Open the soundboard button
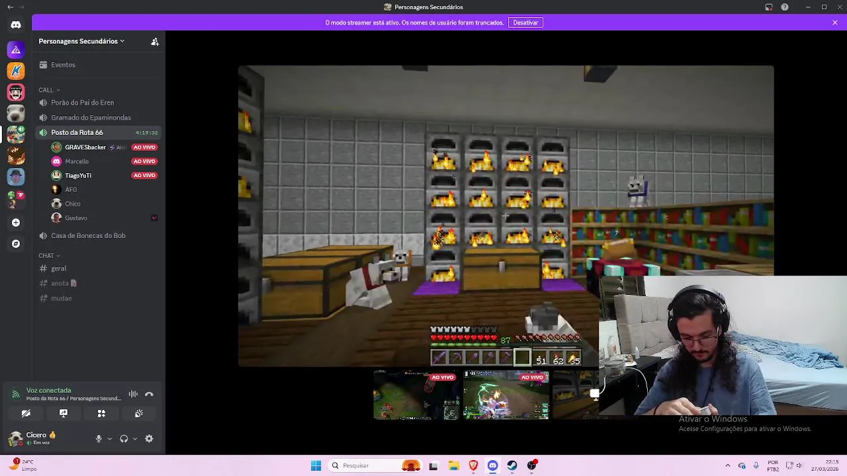This screenshot has height=476, width=847. (139, 413)
